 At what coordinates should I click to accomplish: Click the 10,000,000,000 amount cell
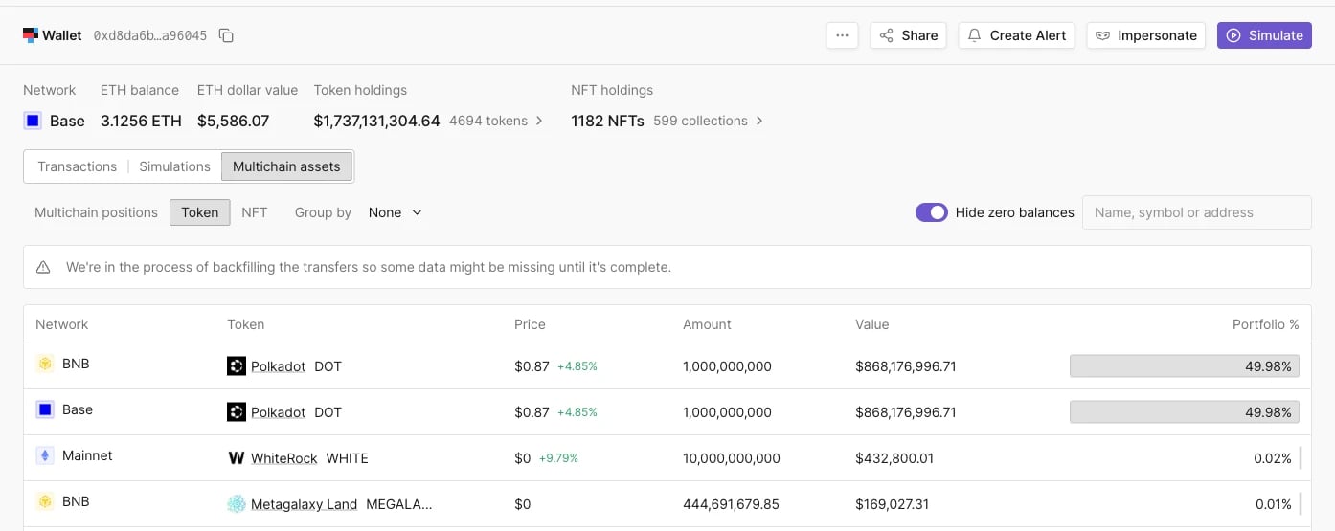click(732, 458)
